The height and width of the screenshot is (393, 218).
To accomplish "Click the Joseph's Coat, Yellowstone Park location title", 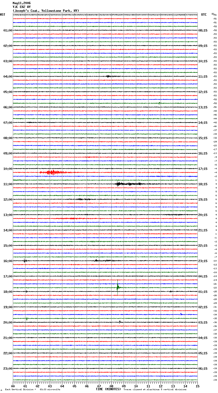I will 46,11.
